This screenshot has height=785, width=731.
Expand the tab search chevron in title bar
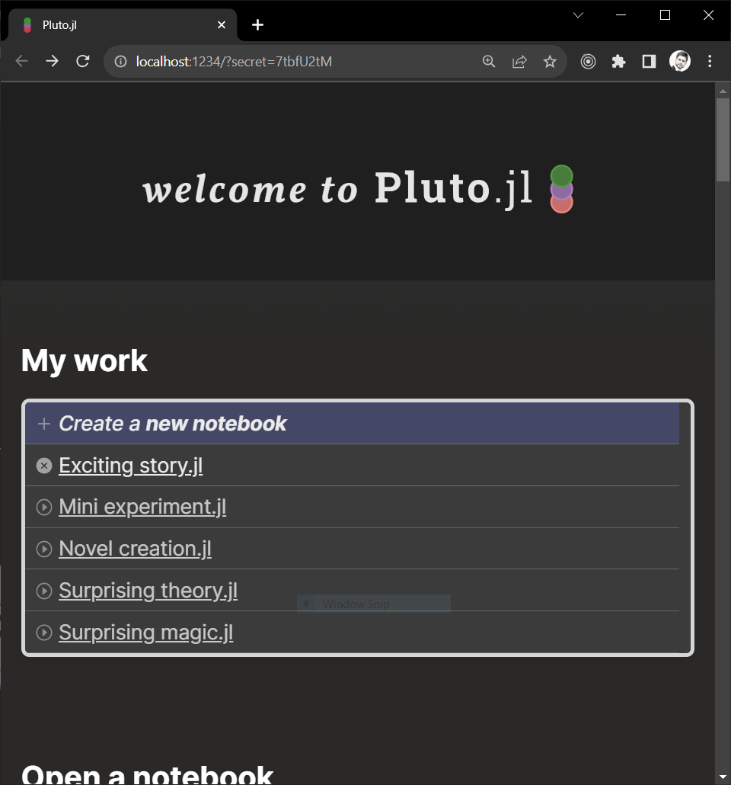(x=578, y=15)
